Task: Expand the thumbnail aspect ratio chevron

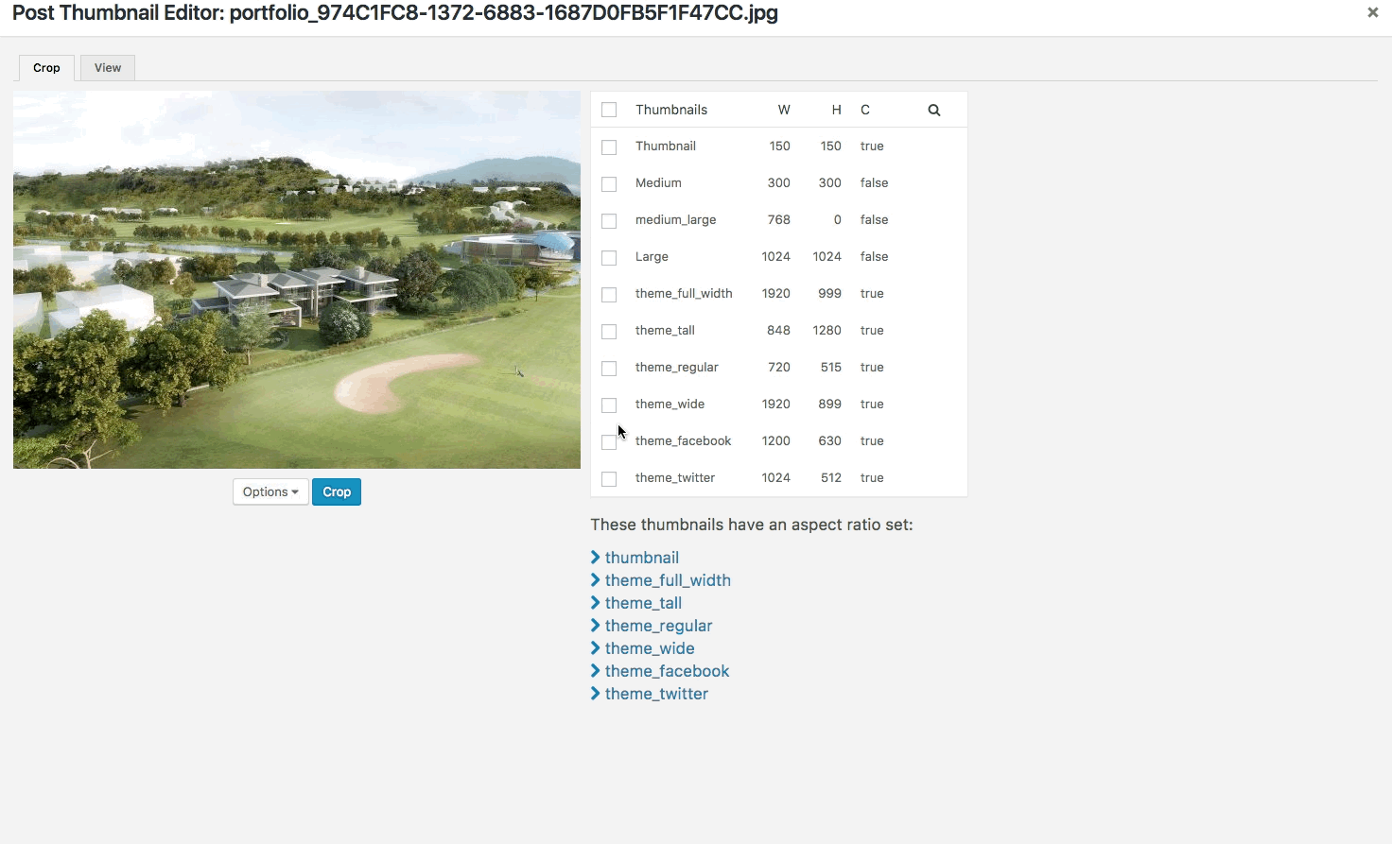Action: 596,558
